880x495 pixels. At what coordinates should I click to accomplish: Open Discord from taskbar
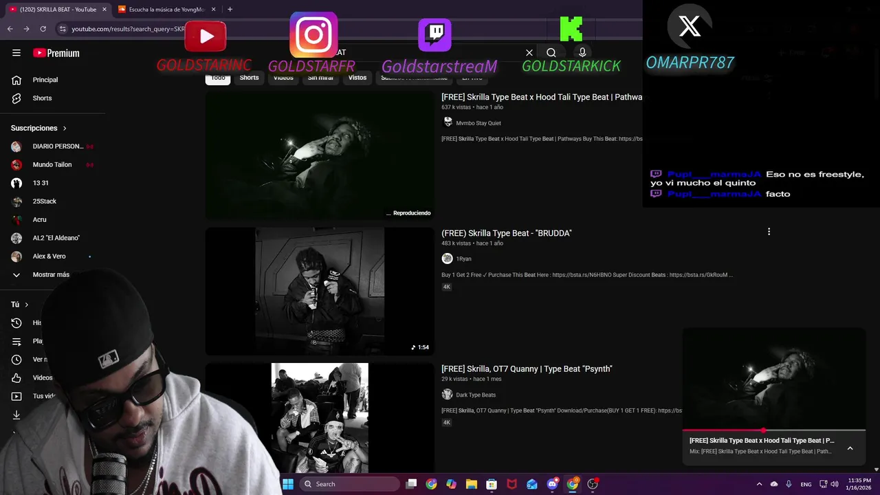[x=552, y=484]
